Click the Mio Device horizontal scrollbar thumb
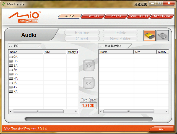Image resolution: width=177 pixels, height=134 pixels. click(x=129, y=111)
